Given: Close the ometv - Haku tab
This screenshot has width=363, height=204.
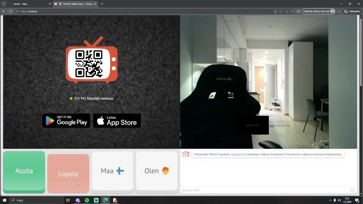Looking at the screenshot, I should click(50, 4).
